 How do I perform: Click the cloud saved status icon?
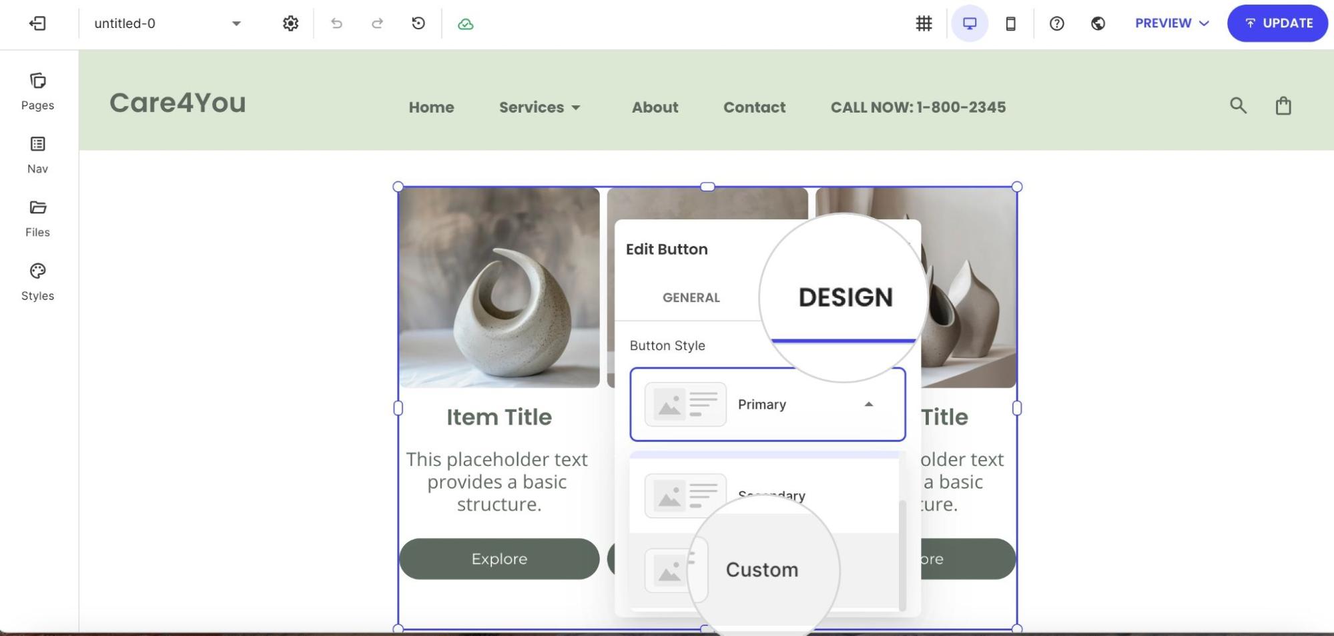point(466,24)
